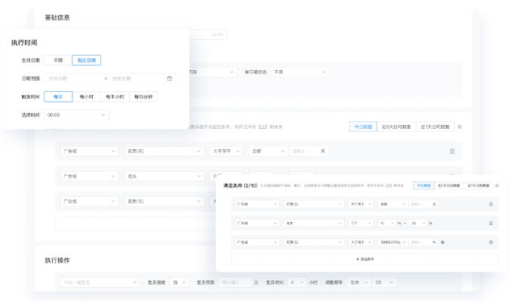Delete second condition row in 满足条件 panel
Screen dimensions: 510x302
[490, 223]
